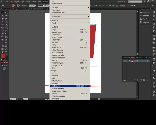Set Gradient fill mode in toolbox
The image size is (156, 125).
[4, 62]
